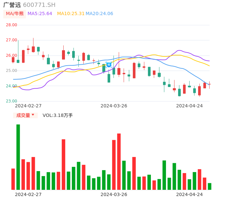The width and height of the screenshot is (225, 199).
Task: Toggle the MA10 moving average legend
Action: point(71,14)
